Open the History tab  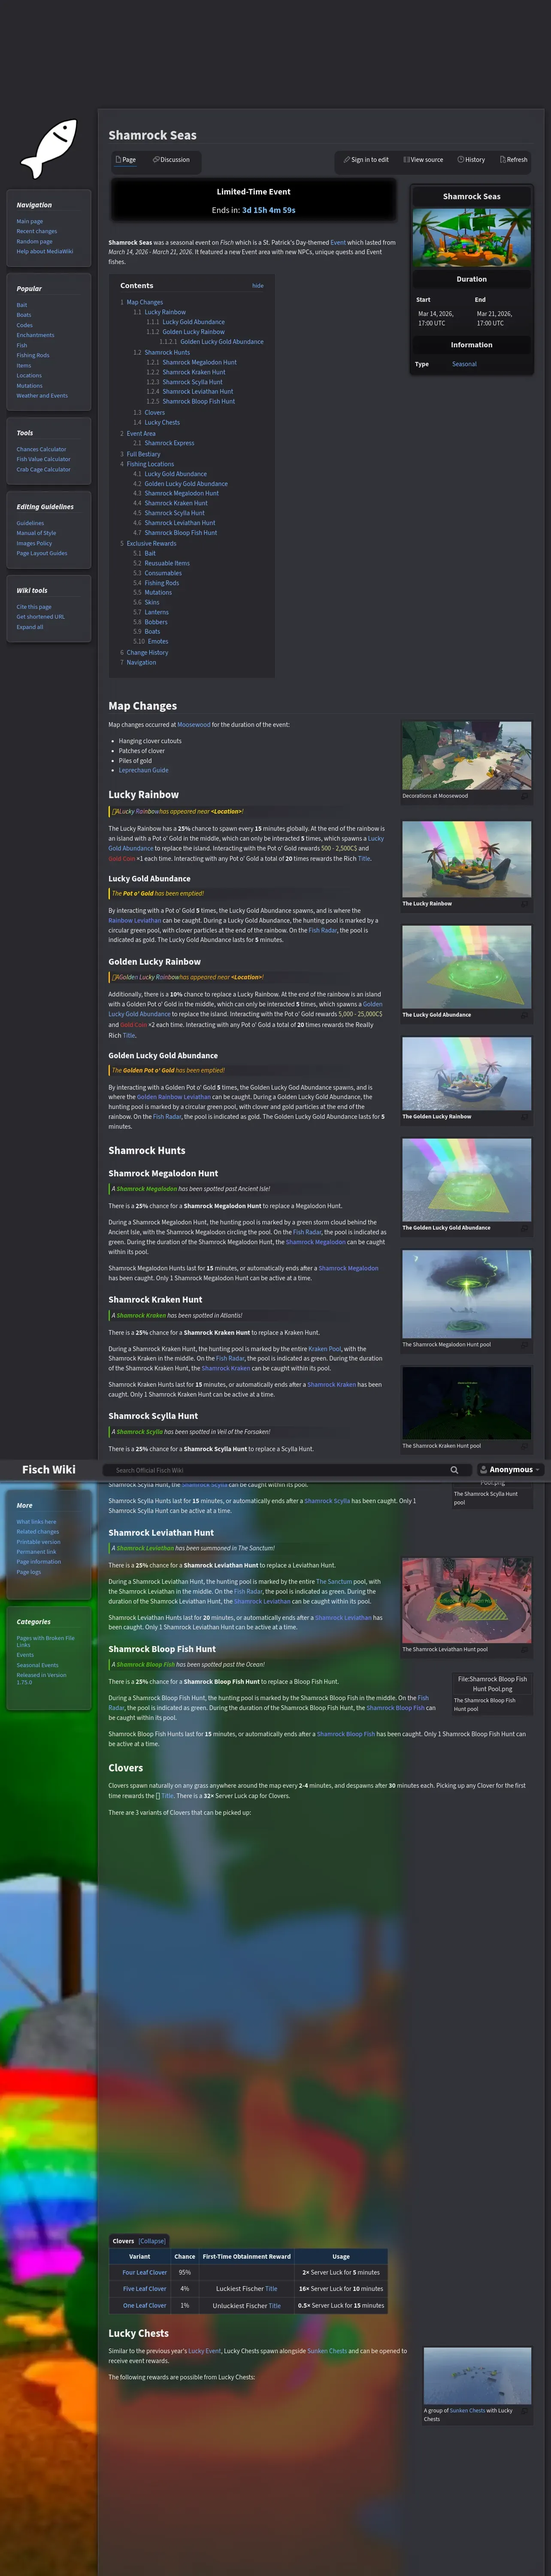coord(471,160)
